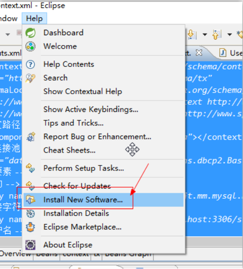This screenshot has width=243, height=269.
Task: Click the Spring Dashboard leaf icon
Action: (x=30, y=33)
